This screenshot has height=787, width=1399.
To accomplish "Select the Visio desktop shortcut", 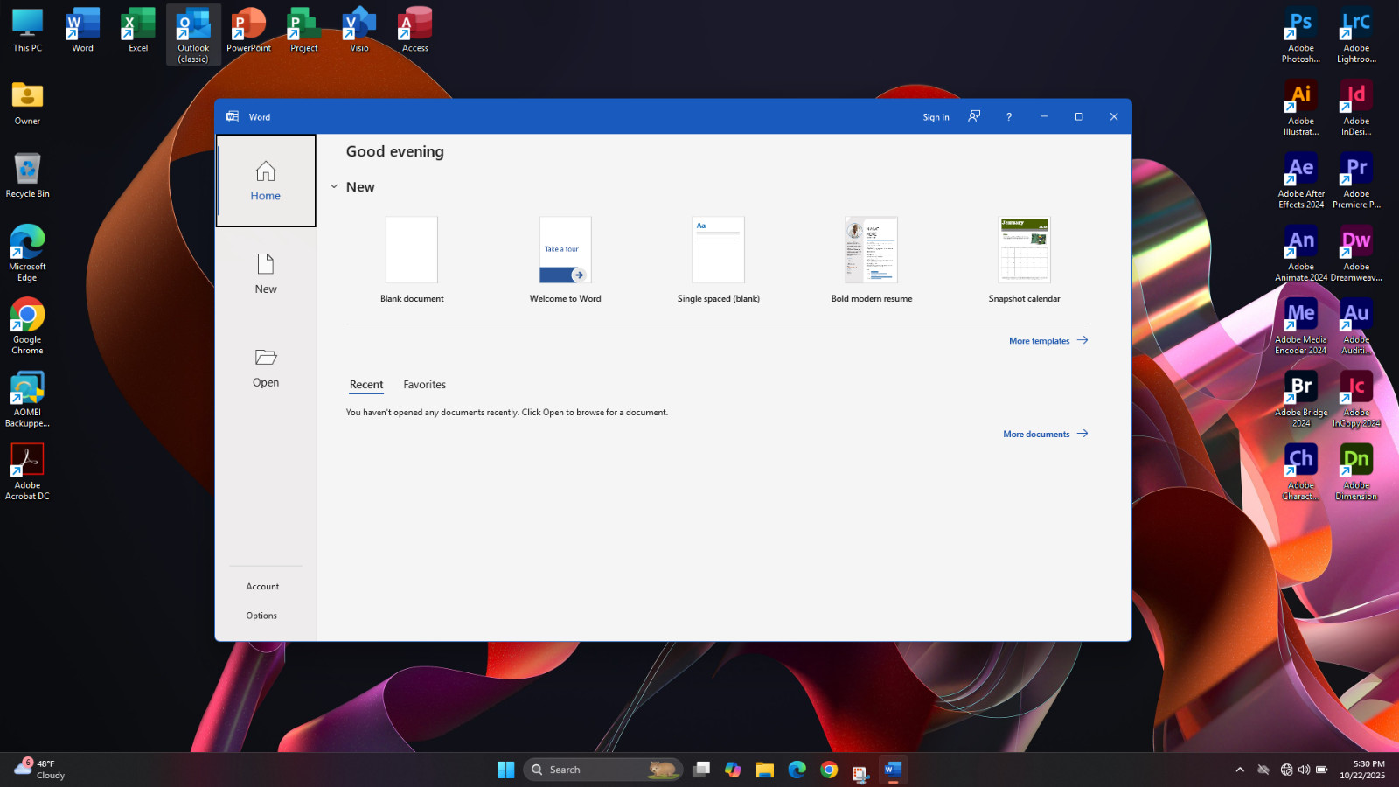I will pyautogui.click(x=359, y=31).
